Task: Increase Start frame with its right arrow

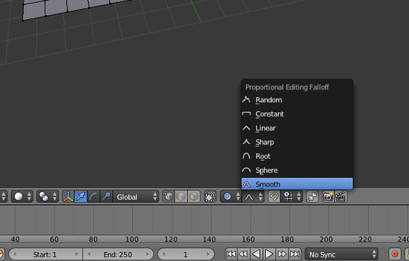Action: point(76,254)
